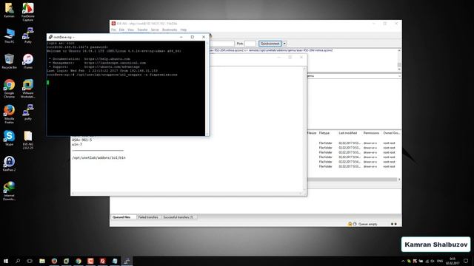Click the taskbar clock showing the date
This screenshot has height=266, width=474.
click(453, 261)
